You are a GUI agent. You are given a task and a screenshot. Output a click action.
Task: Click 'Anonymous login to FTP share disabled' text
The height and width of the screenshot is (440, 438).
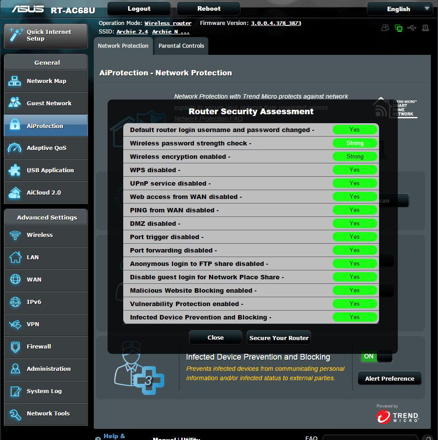coord(197,264)
